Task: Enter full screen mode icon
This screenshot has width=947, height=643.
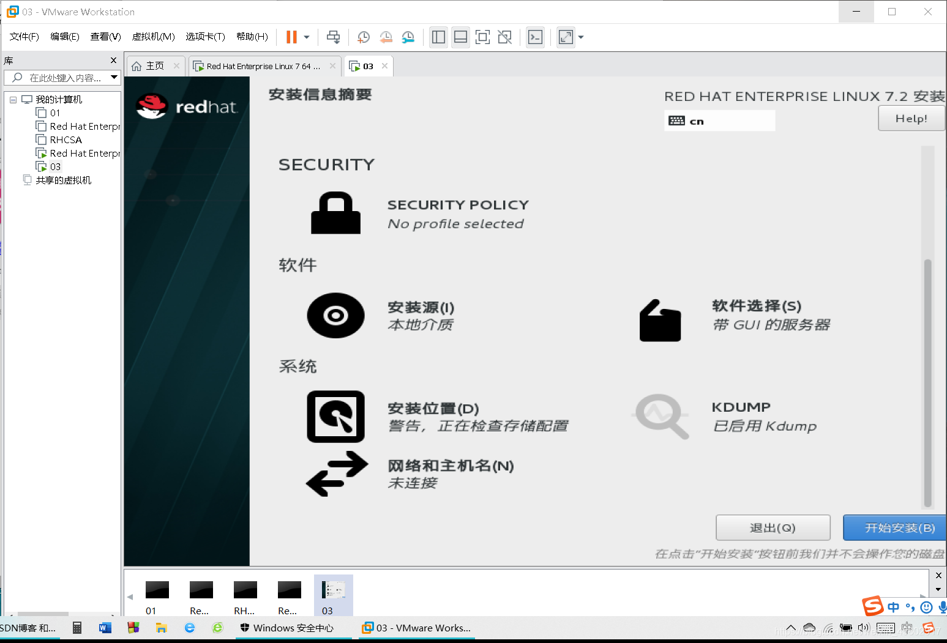Action: [482, 37]
